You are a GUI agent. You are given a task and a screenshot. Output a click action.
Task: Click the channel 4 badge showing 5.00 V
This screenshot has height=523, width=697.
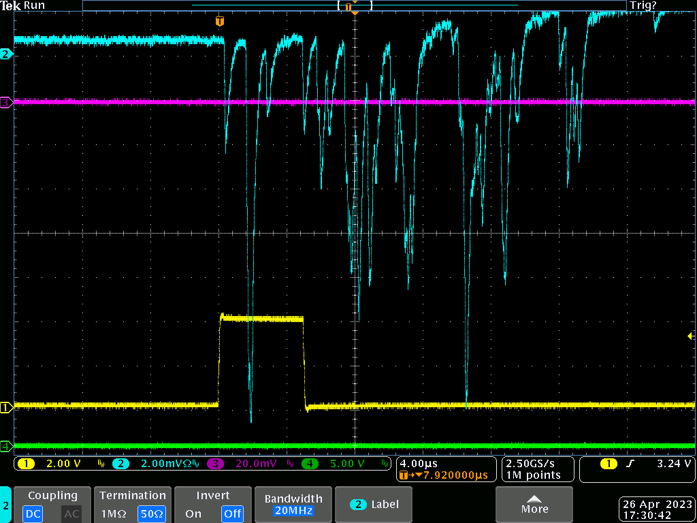(x=310, y=464)
